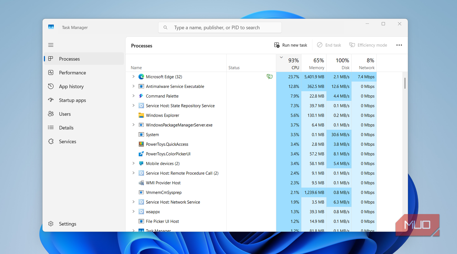Click Antimalware disk value 12.6 MB/s
This screenshot has height=254, width=457.
click(x=340, y=87)
